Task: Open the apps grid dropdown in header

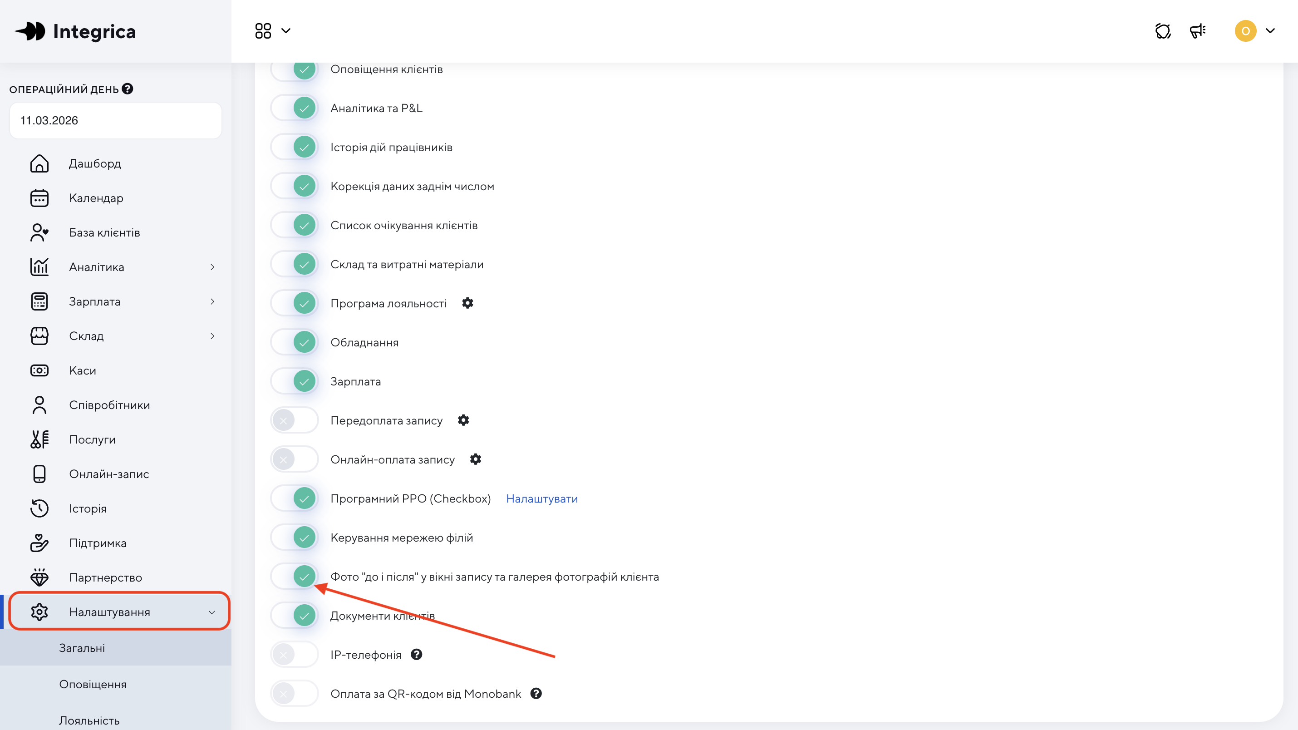Action: 272,31
